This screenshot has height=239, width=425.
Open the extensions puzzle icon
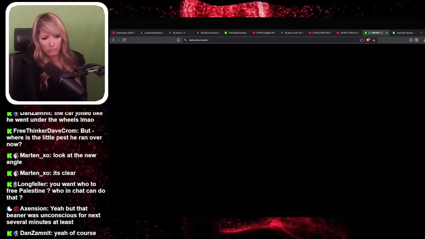411,40
